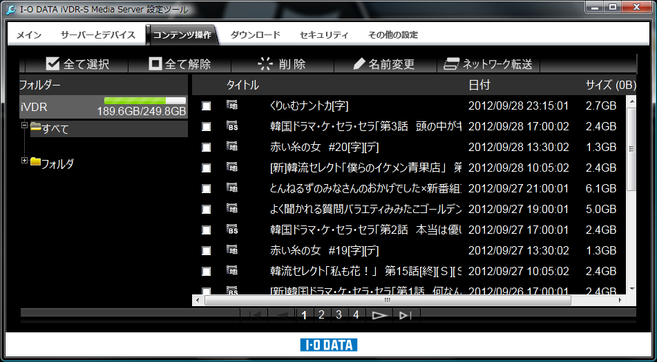Click the iVDR capacity usage bar
Image resolution: width=657 pixels, height=362 pixels.
click(x=145, y=100)
